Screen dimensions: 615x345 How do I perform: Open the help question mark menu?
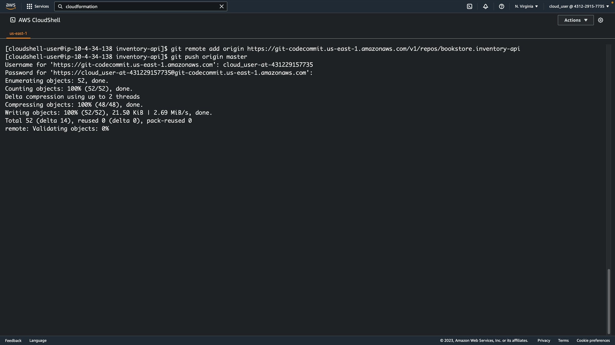501,6
